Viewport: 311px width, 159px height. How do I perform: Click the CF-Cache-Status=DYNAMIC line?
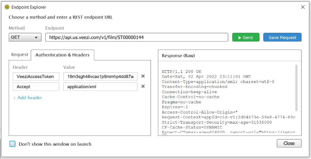coord(192,127)
